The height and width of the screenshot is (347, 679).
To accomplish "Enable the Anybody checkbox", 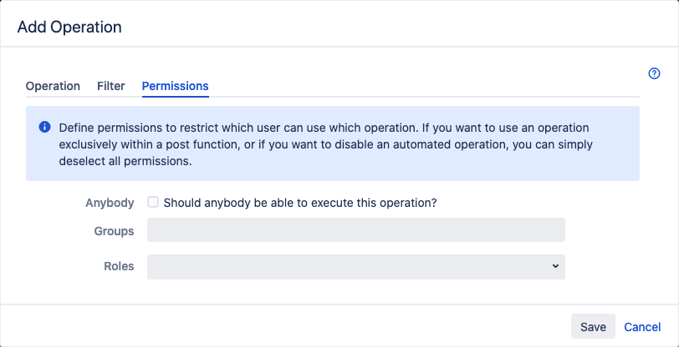I will coord(153,202).
